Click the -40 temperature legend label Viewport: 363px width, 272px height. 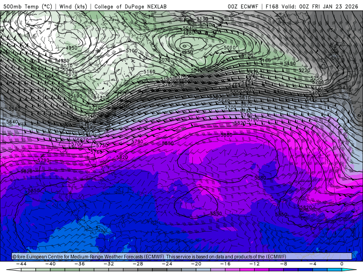coord(50,264)
